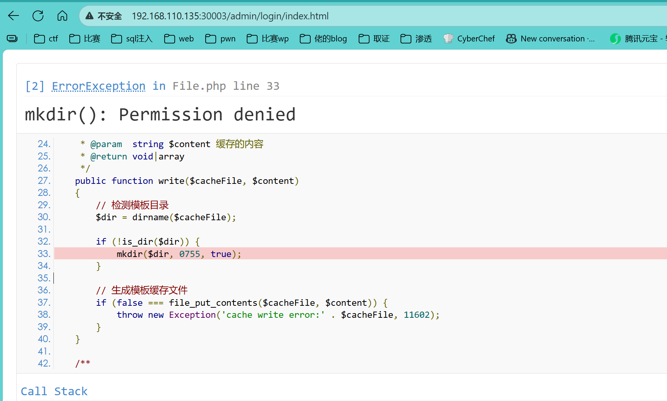Open the New conversation bookmark
This screenshot has width=667, height=401.
(x=550, y=39)
